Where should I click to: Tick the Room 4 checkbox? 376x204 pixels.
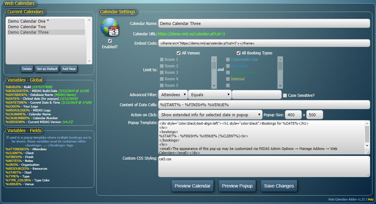pyautogui.click(x=162, y=79)
